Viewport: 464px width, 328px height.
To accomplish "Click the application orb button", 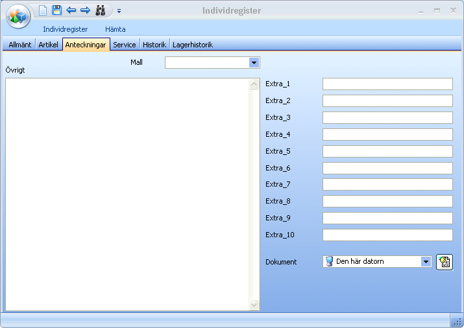I will coord(18,16).
